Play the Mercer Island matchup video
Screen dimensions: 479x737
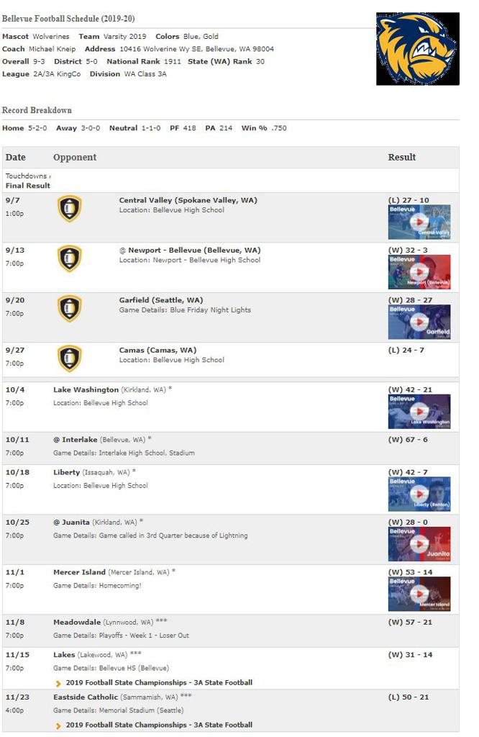pos(419,592)
